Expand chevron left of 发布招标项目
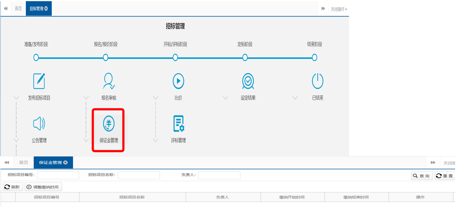459x206 pixels. (x=16, y=98)
